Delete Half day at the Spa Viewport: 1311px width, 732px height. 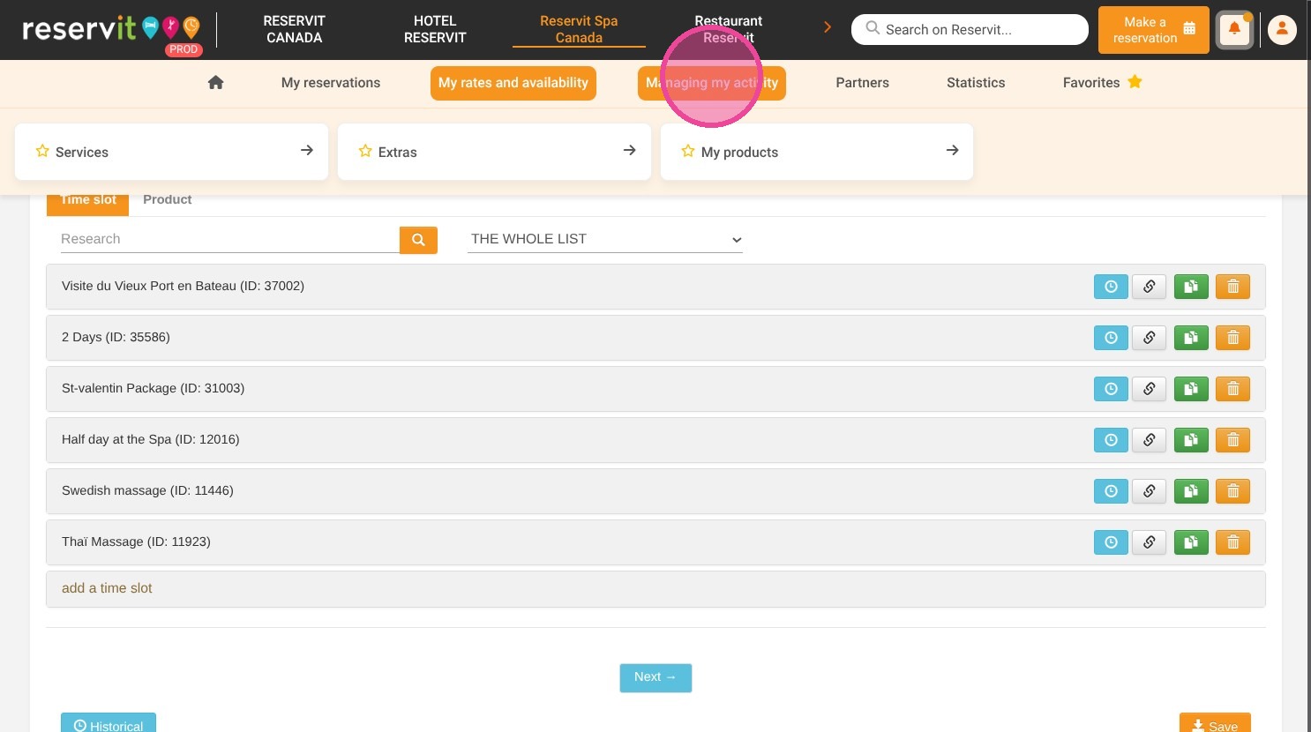(x=1232, y=440)
